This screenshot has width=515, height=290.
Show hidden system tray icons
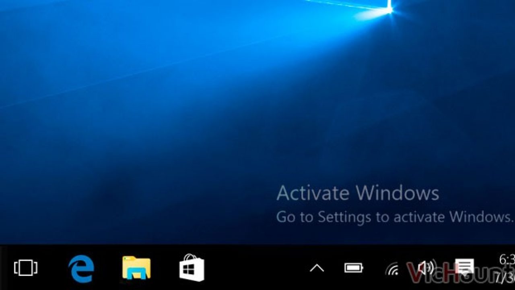[317, 268]
